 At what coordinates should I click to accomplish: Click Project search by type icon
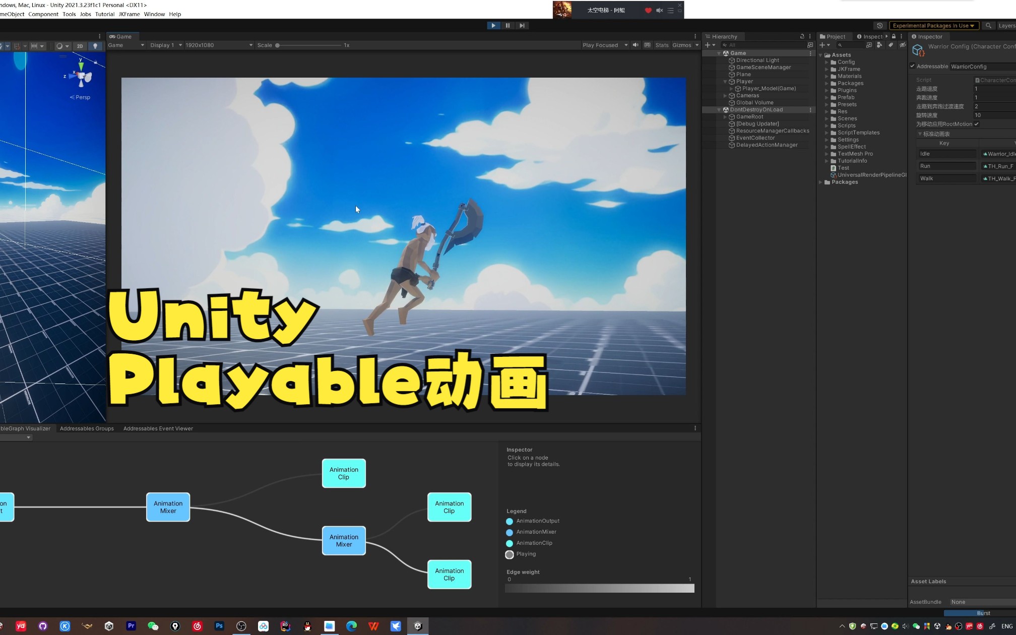[x=879, y=45]
